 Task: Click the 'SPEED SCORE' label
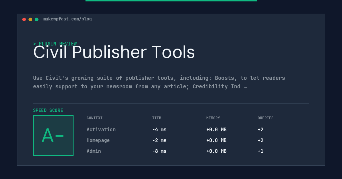pyautogui.click(x=48, y=110)
